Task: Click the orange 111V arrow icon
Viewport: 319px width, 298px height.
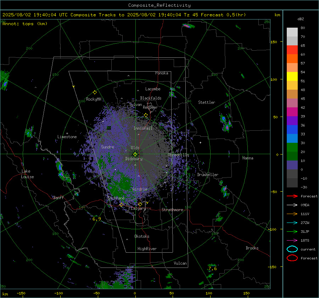Action: pyautogui.click(x=292, y=214)
